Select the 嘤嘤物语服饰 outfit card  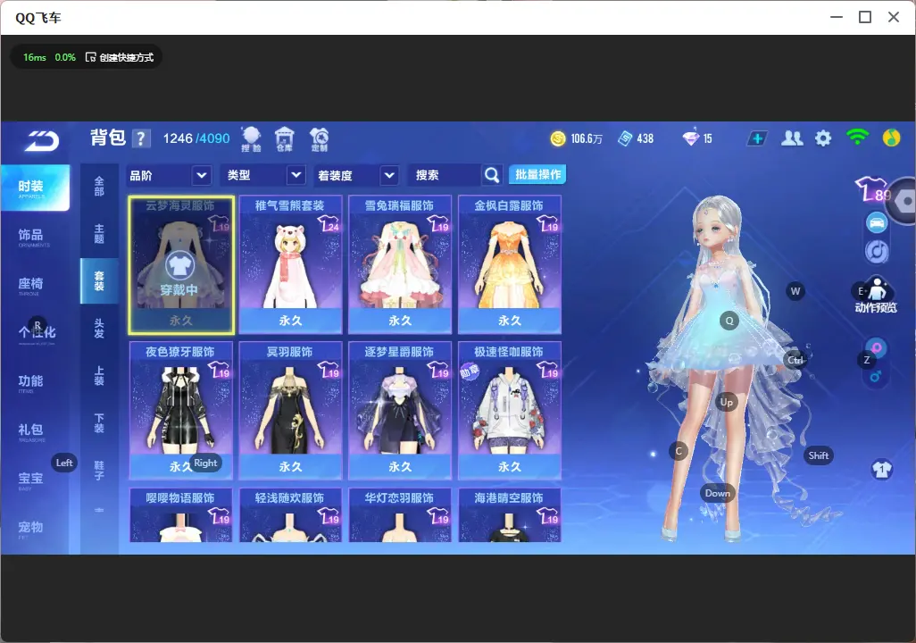tap(181, 515)
